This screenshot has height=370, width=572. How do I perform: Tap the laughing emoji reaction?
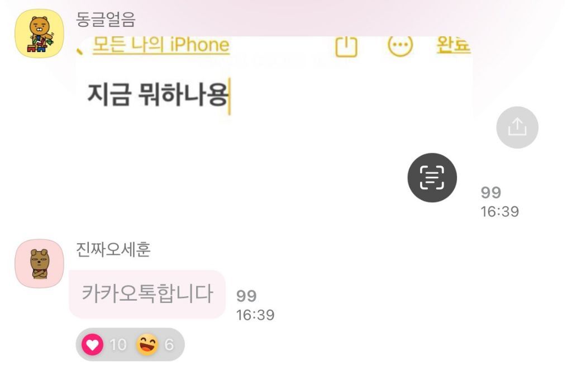tap(147, 344)
